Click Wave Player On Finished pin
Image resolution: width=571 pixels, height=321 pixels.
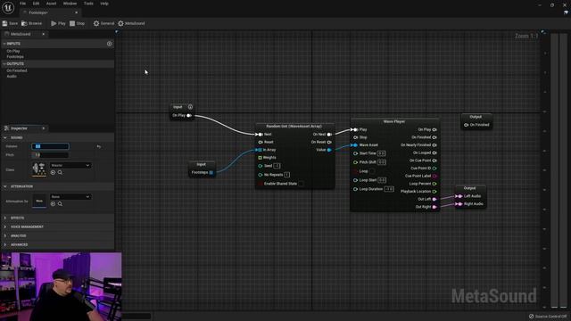click(434, 137)
